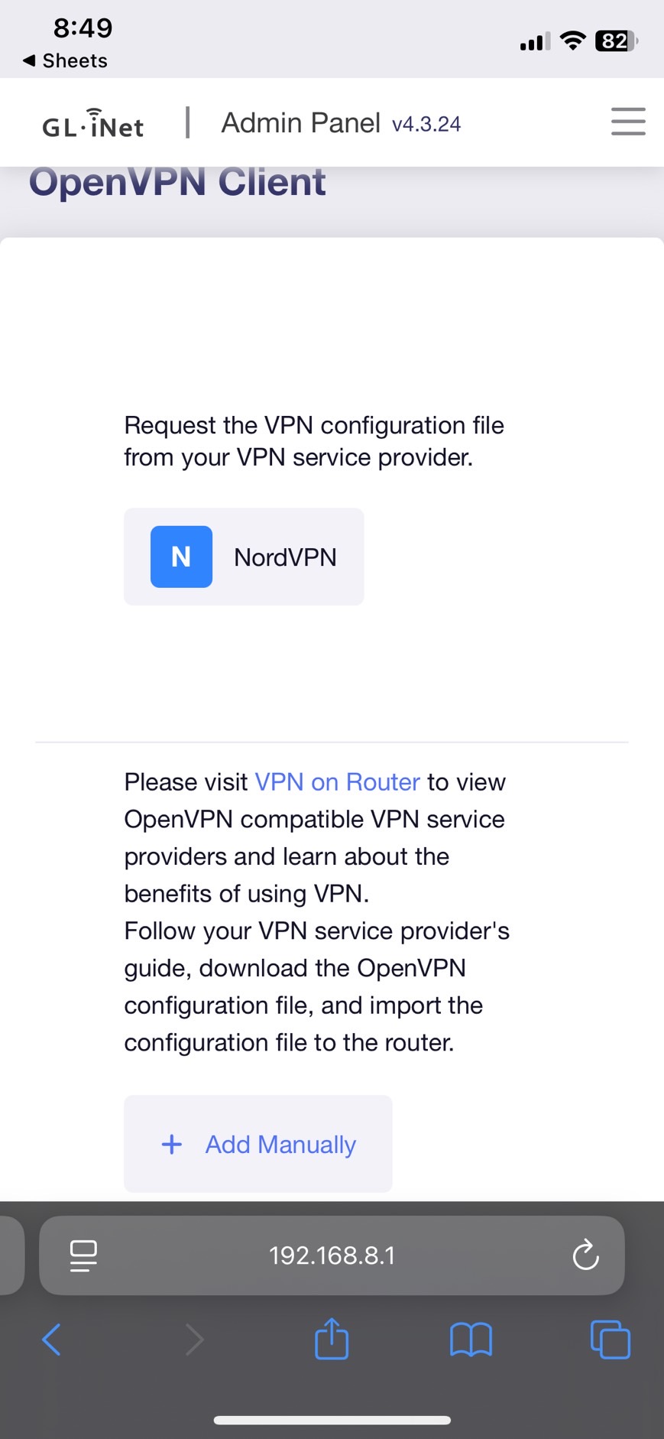Open the VPN on Router link

point(337,782)
